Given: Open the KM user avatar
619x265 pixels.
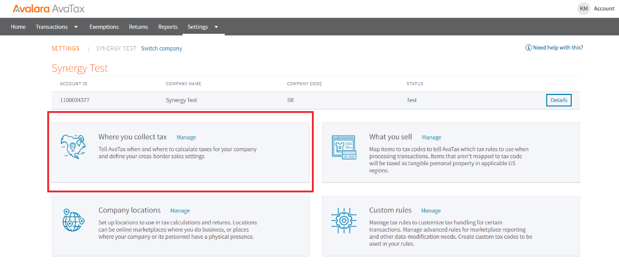Looking at the screenshot, I should pyautogui.click(x=584, y=9).
